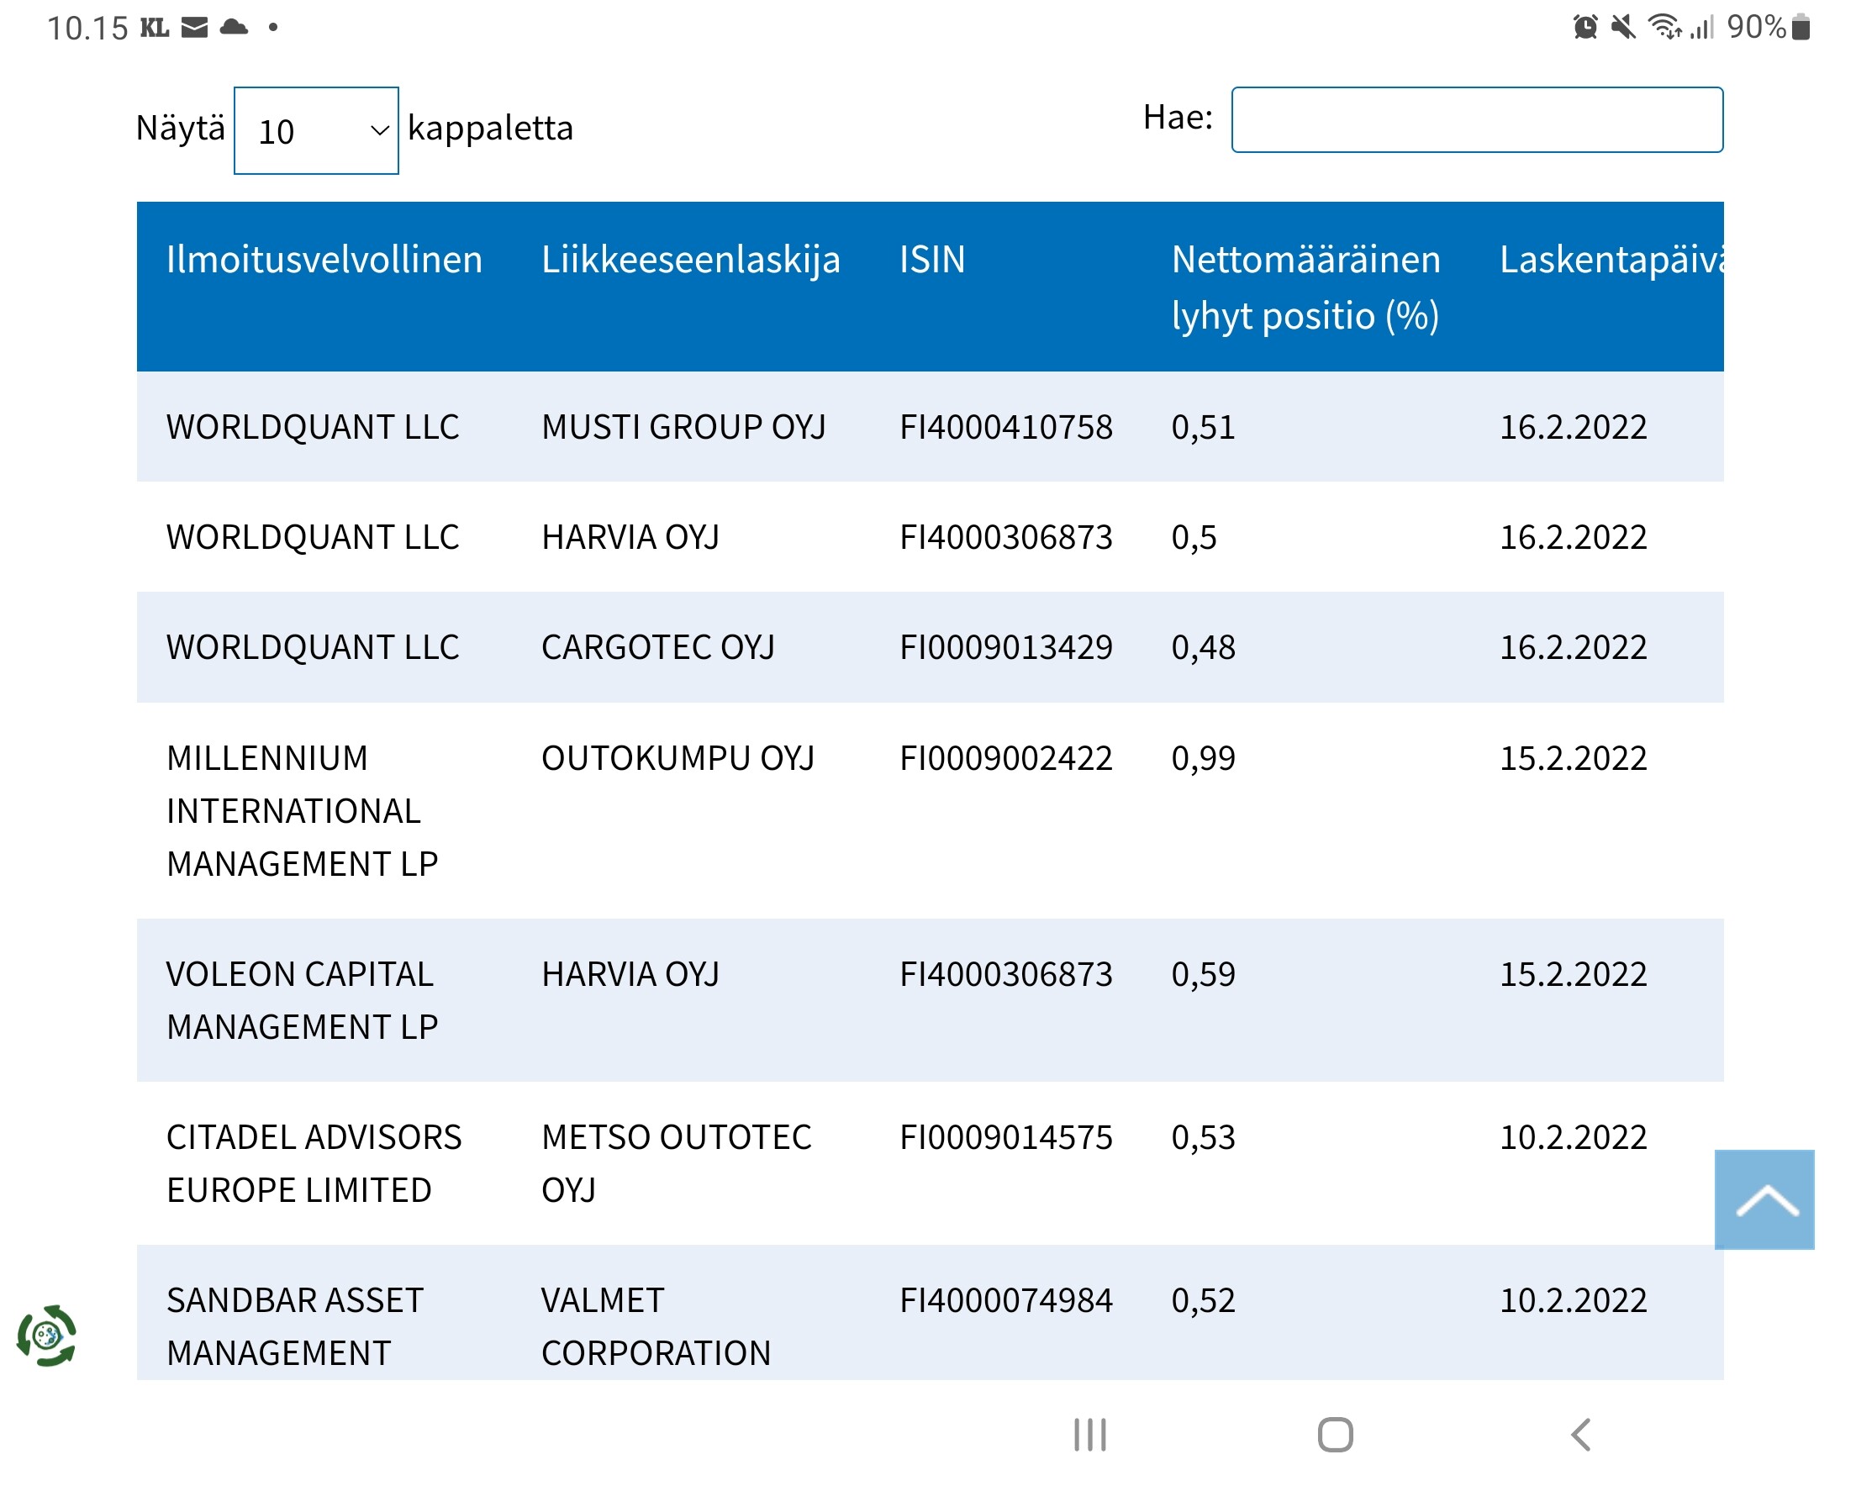Tap the battery status icon
The image size is (1856, 1486).
coord(1799,28)
